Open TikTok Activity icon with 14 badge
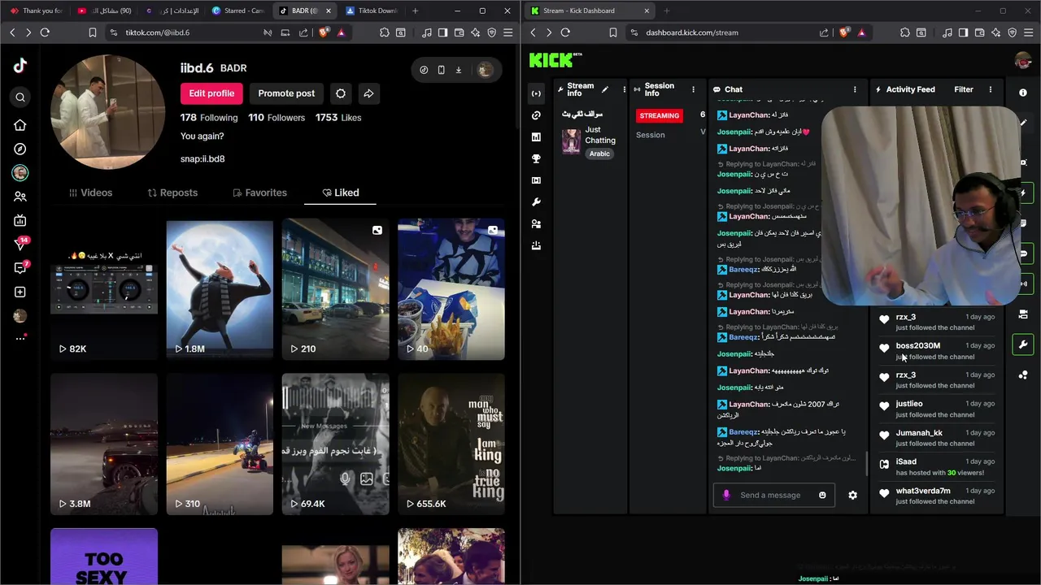This screenshot has height=585, width=1041. point(20,244)
